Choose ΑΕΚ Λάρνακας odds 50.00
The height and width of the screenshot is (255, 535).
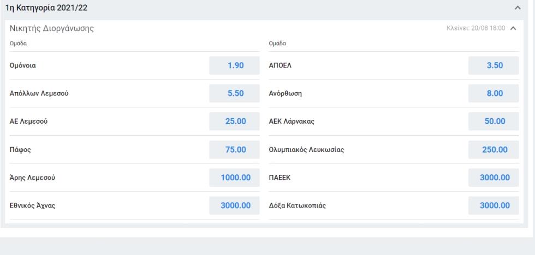pyautogui.click(x=494, y=121)
